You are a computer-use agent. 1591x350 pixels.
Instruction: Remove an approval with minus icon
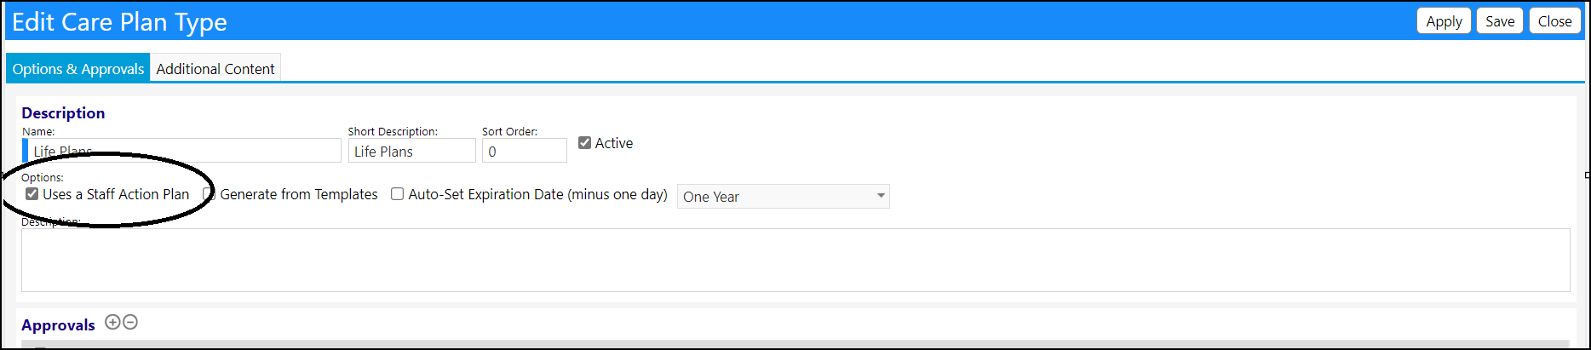pos(130,322)
